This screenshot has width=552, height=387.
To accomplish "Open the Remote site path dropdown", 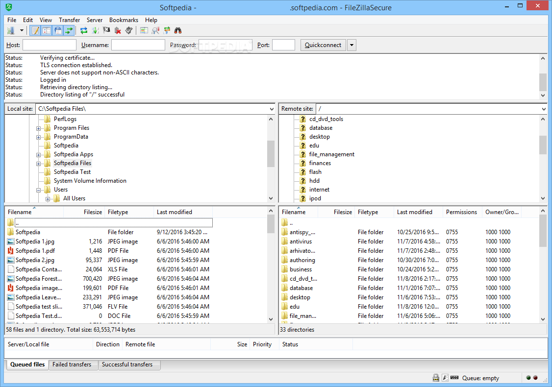I will [544, 109].
